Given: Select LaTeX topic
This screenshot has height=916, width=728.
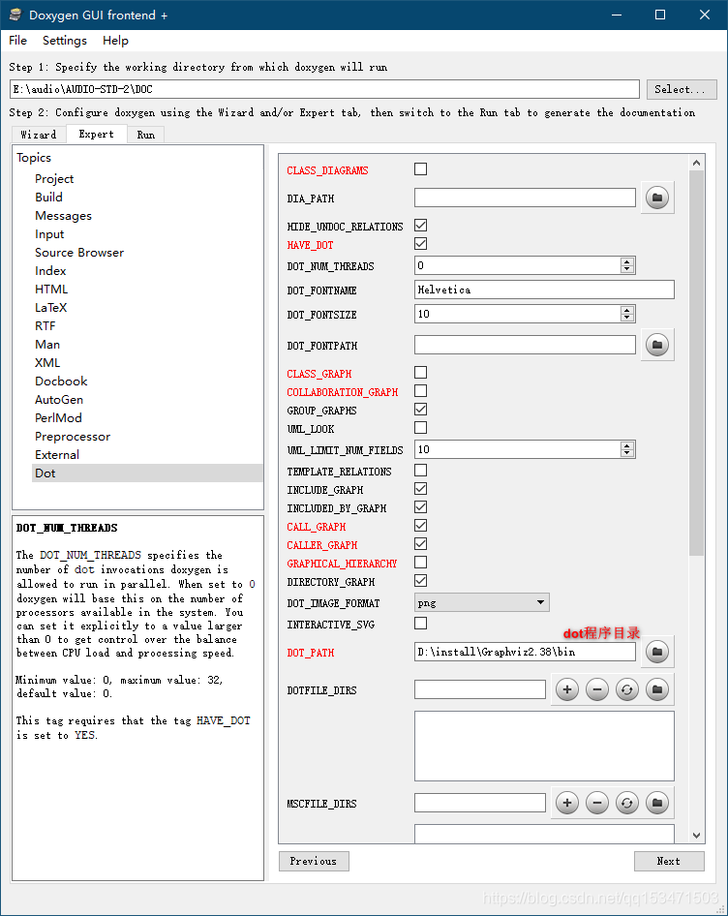Looking at the screenshot, I should tap(51, 307).
